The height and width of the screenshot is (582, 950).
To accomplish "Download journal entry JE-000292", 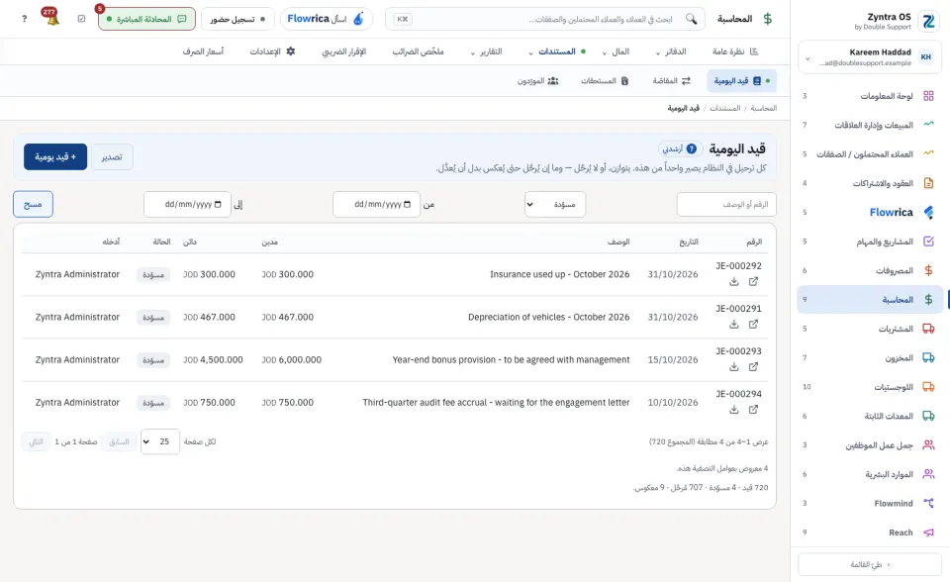I will (x=733, y=281).
